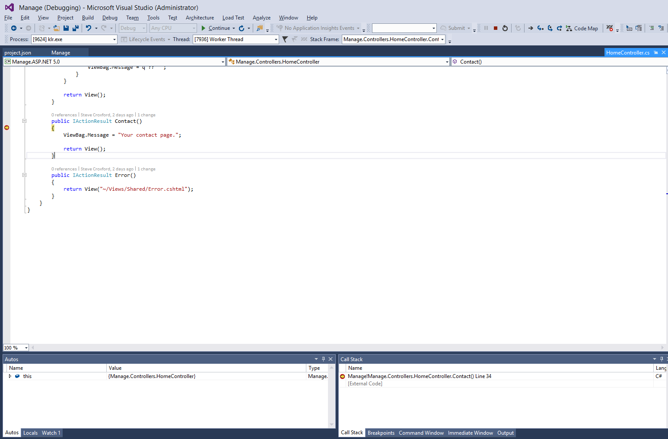Image resolution: width=668 pixels, height=439 pixels.
Task: Open the Team menu
Action: [132, 18]
